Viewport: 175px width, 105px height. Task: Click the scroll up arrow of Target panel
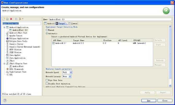170,27
